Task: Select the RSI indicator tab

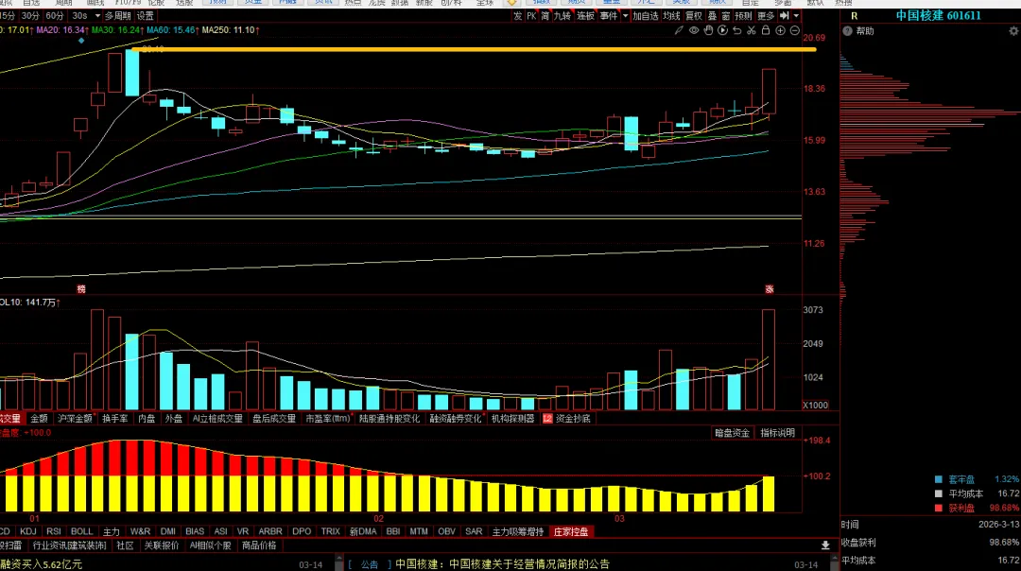Action: (x=54, y=532)
